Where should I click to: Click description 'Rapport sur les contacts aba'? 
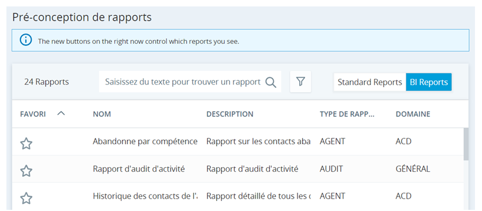pyautogui.click(x=258, y=141)
